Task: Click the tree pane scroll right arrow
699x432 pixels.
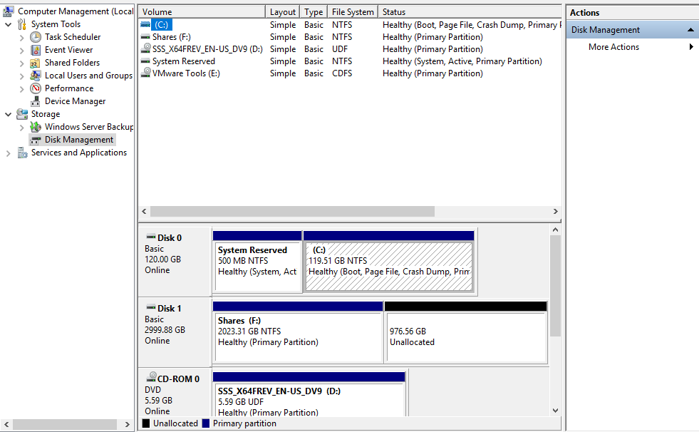Action: click(x=127, y=424)
